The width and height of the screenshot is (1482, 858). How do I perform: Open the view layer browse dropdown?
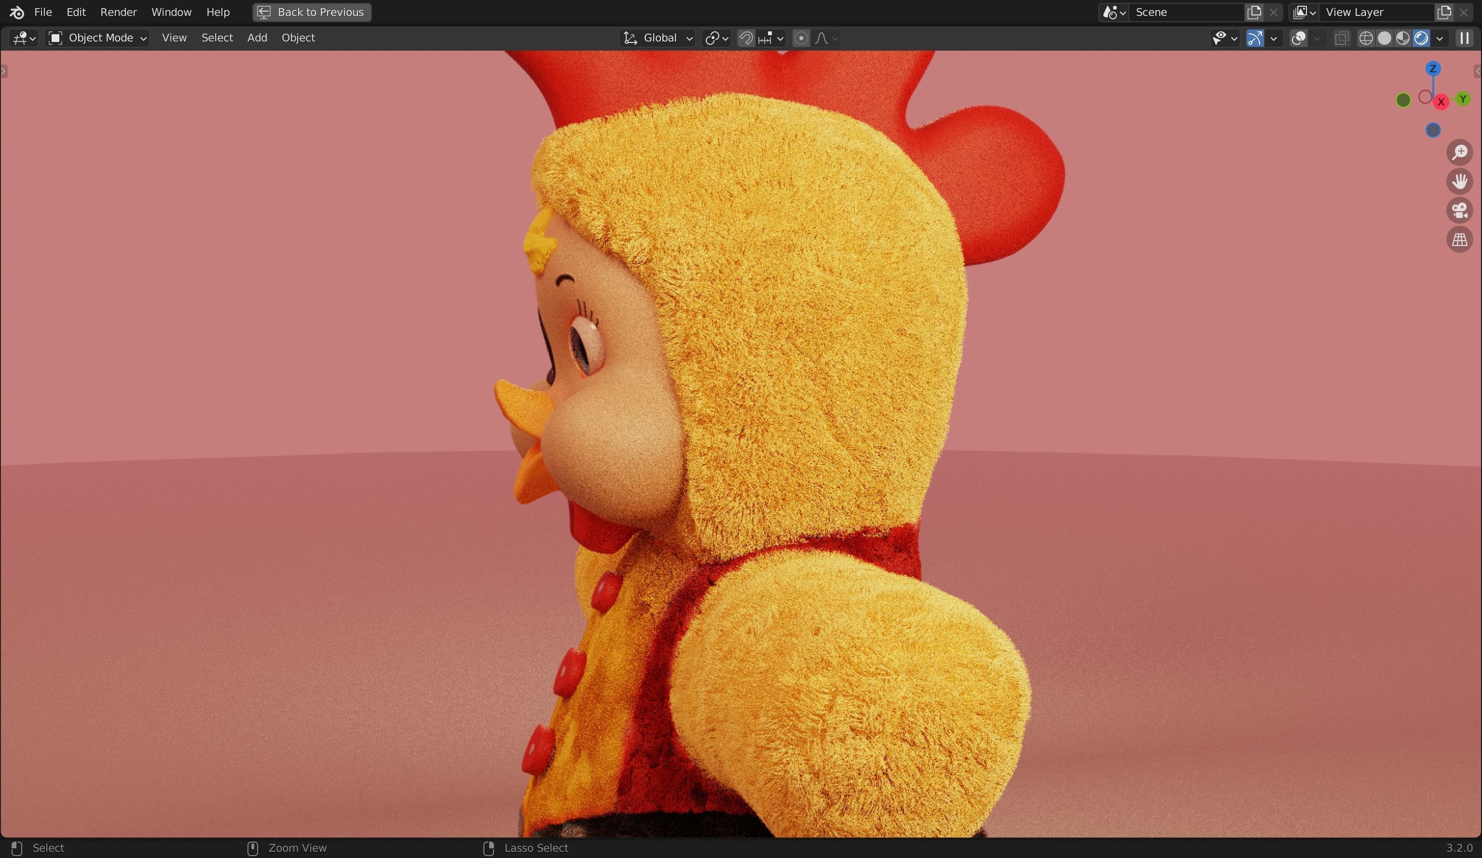click(1304, 13)
